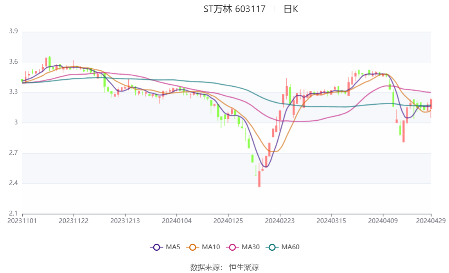Click the 20240315 date axis label
Viewport: 449px width, 273px height.
[x=331, y=221]
